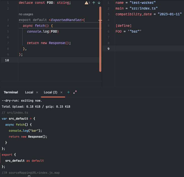Click '// src/index.ts' comment in terminal

[x=15, y=113]
